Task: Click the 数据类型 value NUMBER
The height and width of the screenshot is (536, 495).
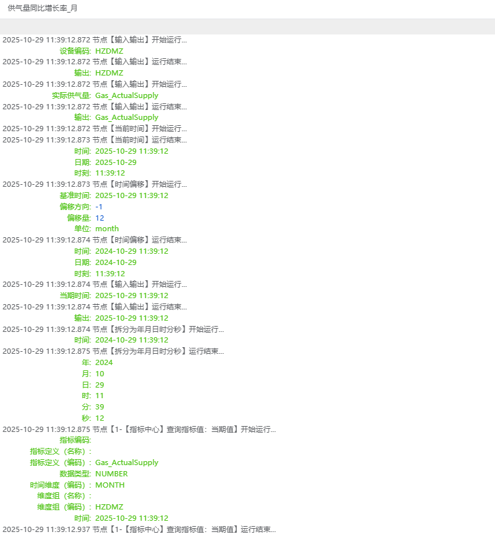Action: [x=111, y=474]
